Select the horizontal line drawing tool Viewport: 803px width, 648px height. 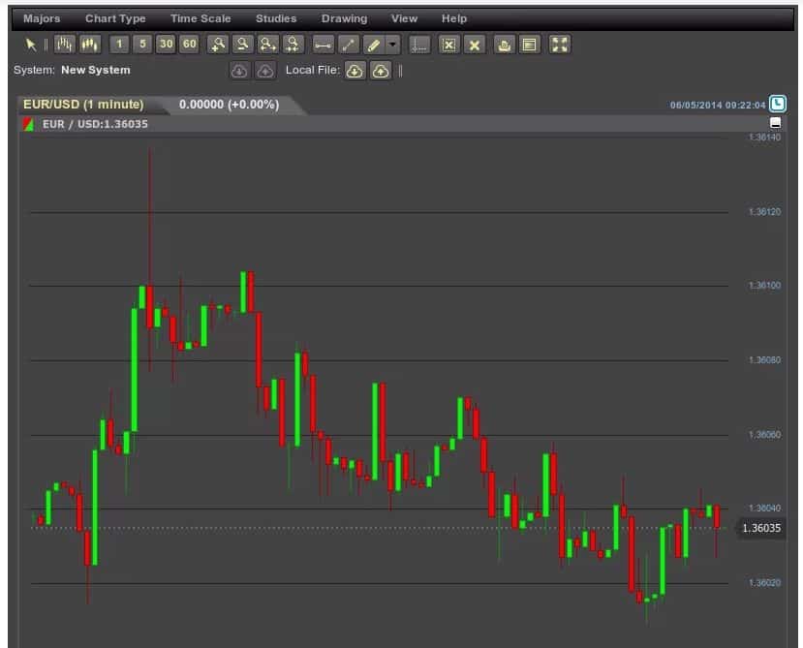point(323,45)
